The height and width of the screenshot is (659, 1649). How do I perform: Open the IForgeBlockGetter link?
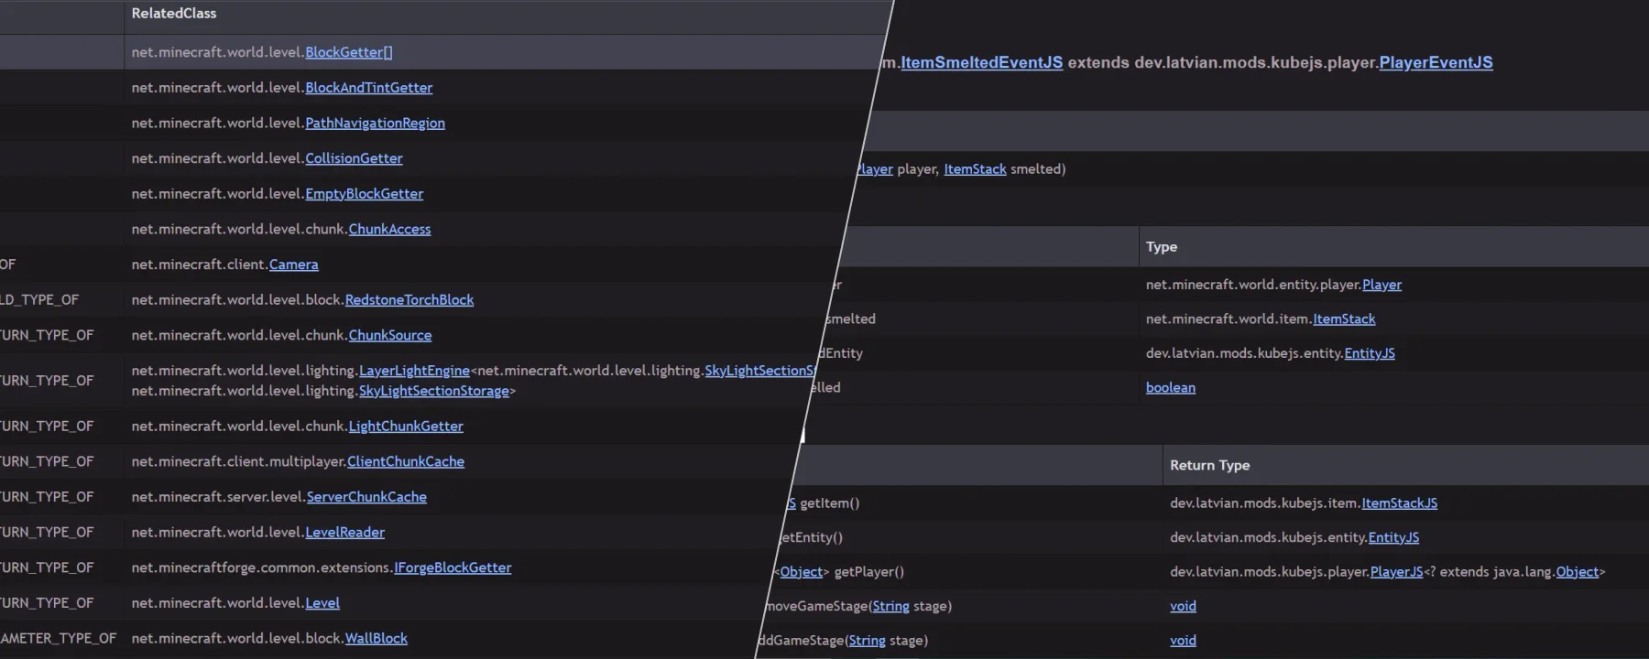click(x=453, y=567)
